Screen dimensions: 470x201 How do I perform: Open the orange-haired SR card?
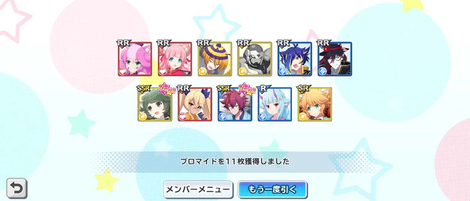tap(315, 104)
